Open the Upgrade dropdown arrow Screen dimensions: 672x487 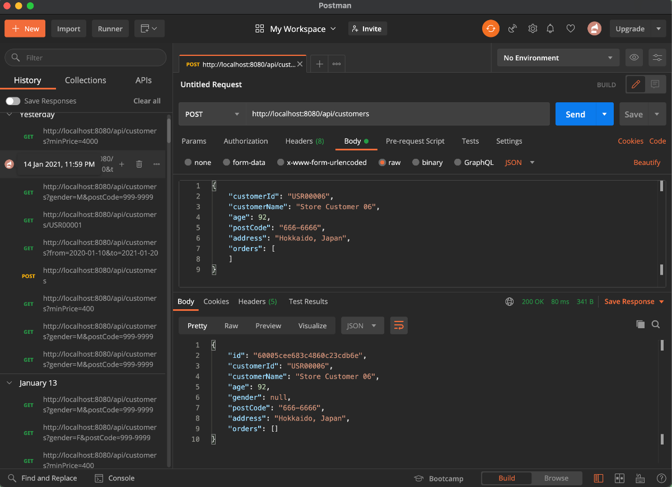(x=658, y=29)
